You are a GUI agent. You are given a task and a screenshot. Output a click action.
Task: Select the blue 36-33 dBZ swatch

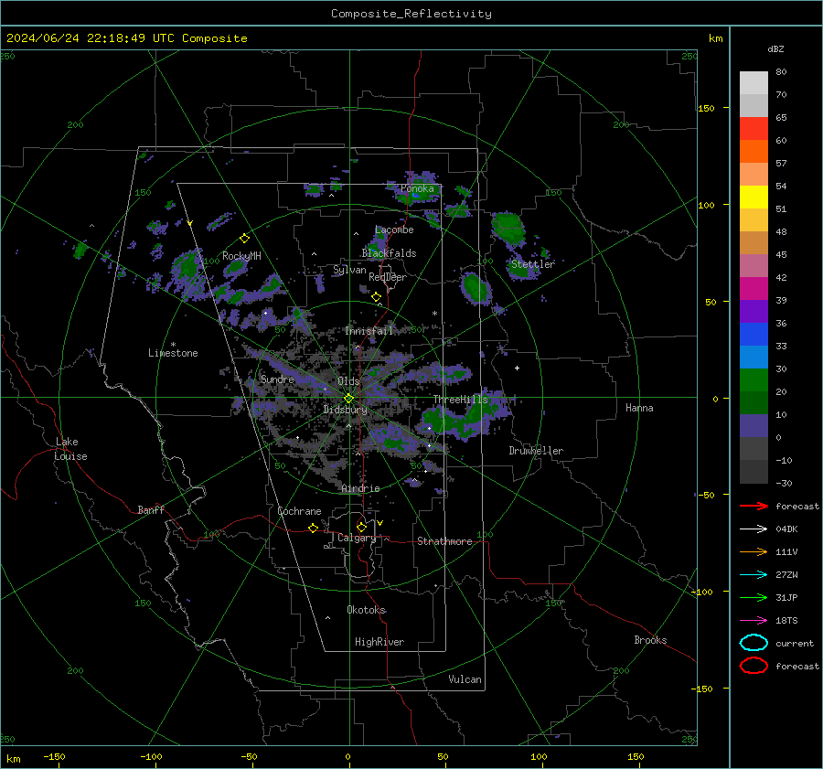tap(754, 335)
